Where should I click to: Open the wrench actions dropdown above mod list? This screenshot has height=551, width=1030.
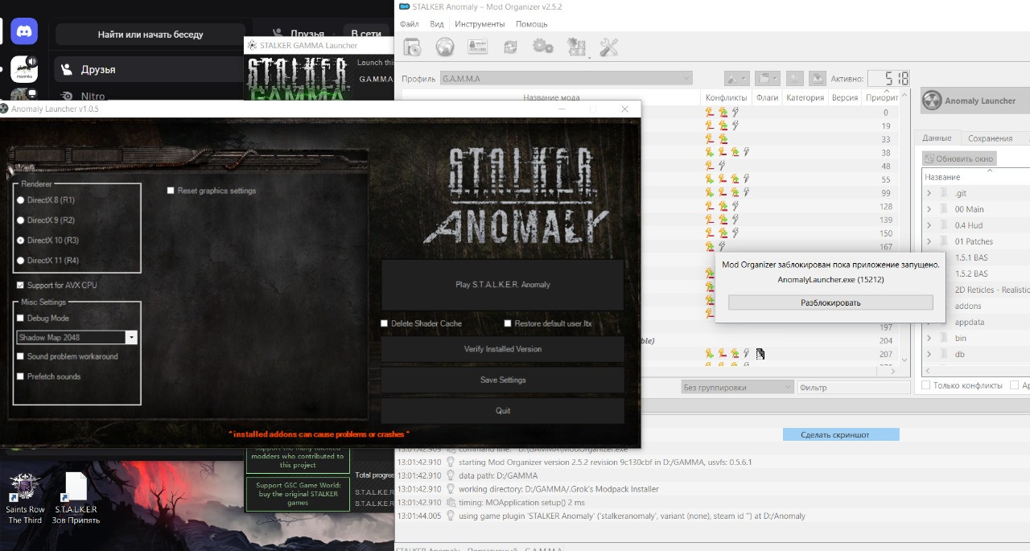pyautogui.click(x=736, y=78)
